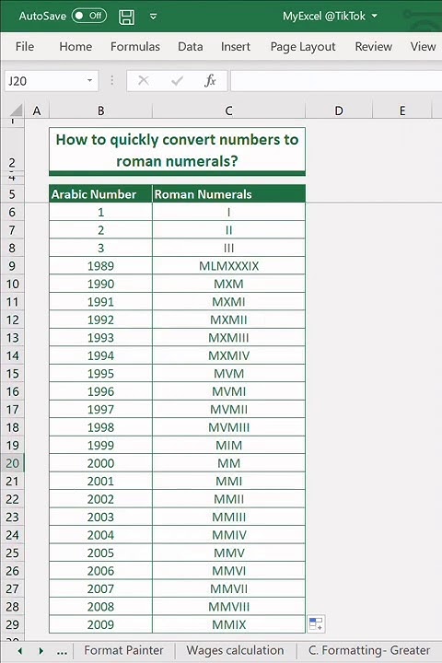Image resolution: width=442 pixels, height=663 pixels.
Task: Click cell containing MLMXXXIX
Action: [228, 266]
